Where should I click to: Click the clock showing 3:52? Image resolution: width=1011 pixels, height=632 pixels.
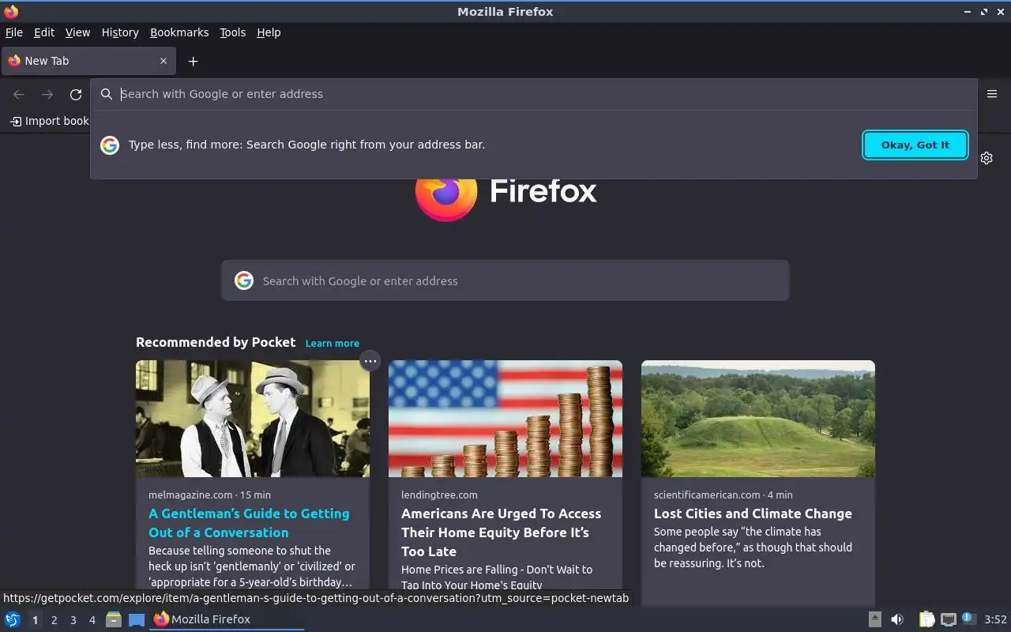click(995, 619)
